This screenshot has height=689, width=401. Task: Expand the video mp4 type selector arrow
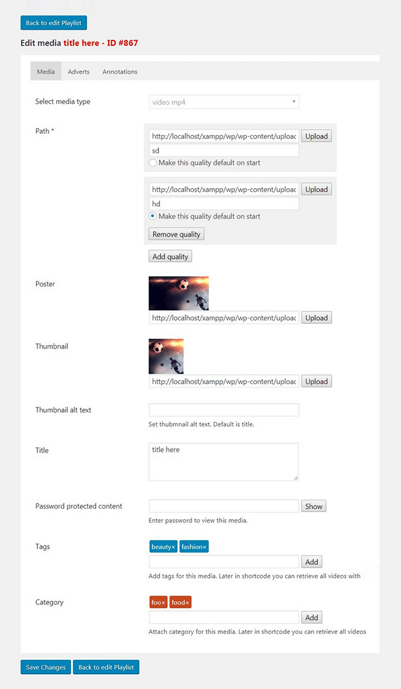294,101
